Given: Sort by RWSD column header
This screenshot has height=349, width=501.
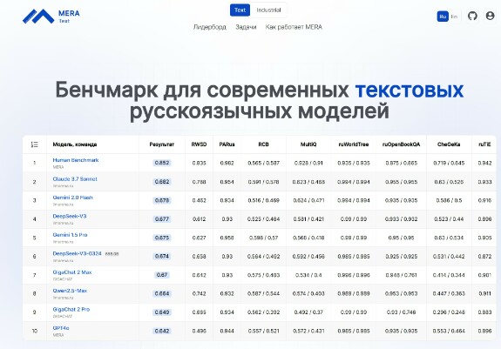Looking at the screenshot, I should tap(199, 144).
